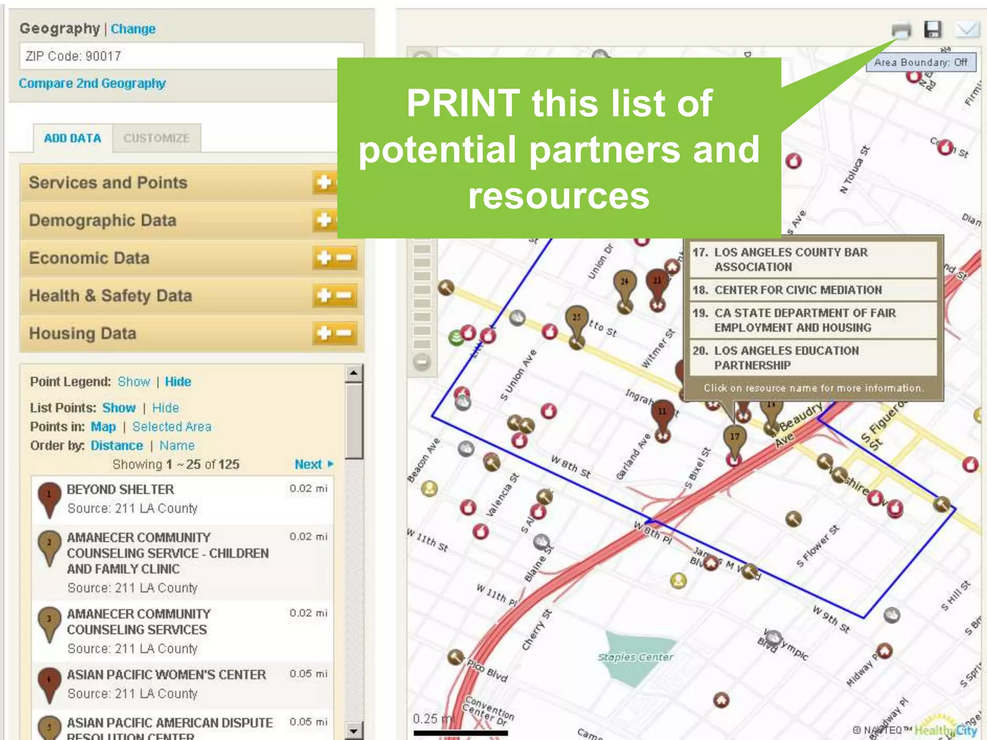Click pin 3 icon in points list
Viewport: 987px width, 740px height.
(x=49, y=625)
